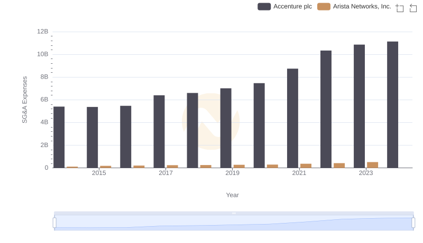The height and width of the screenshot is (243, 423).
Task: Select Accenture bar for 2020
Action: pos(259,125)
